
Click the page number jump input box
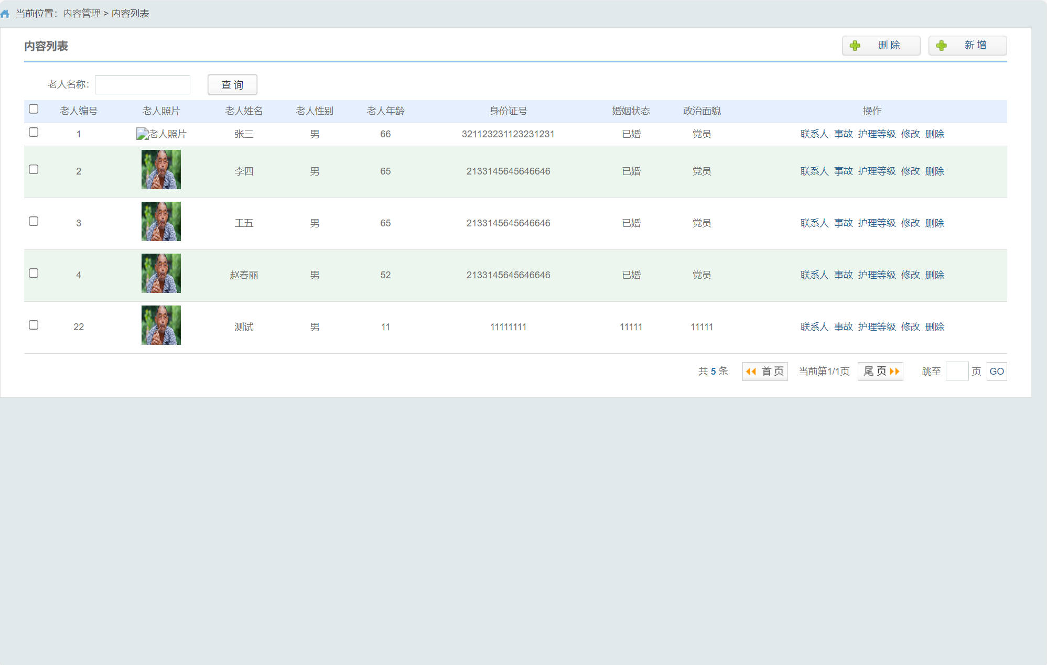coord(957,372)
